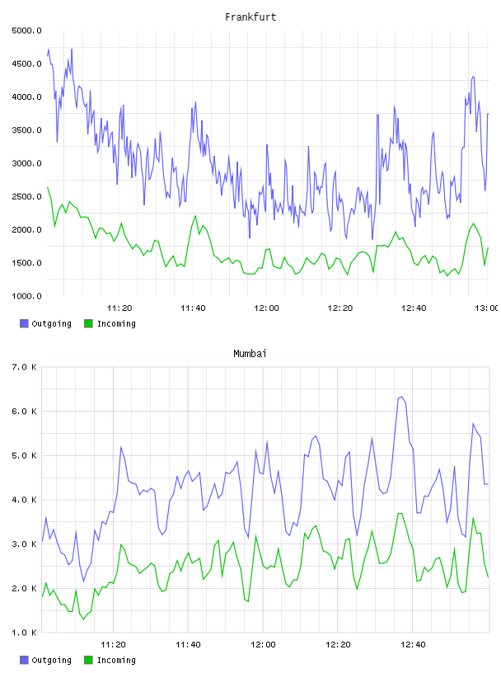Click the 2000.0 y-axis label in Frankfurt chart
Screen dimensions: 501x673
[x=26, y=229]
